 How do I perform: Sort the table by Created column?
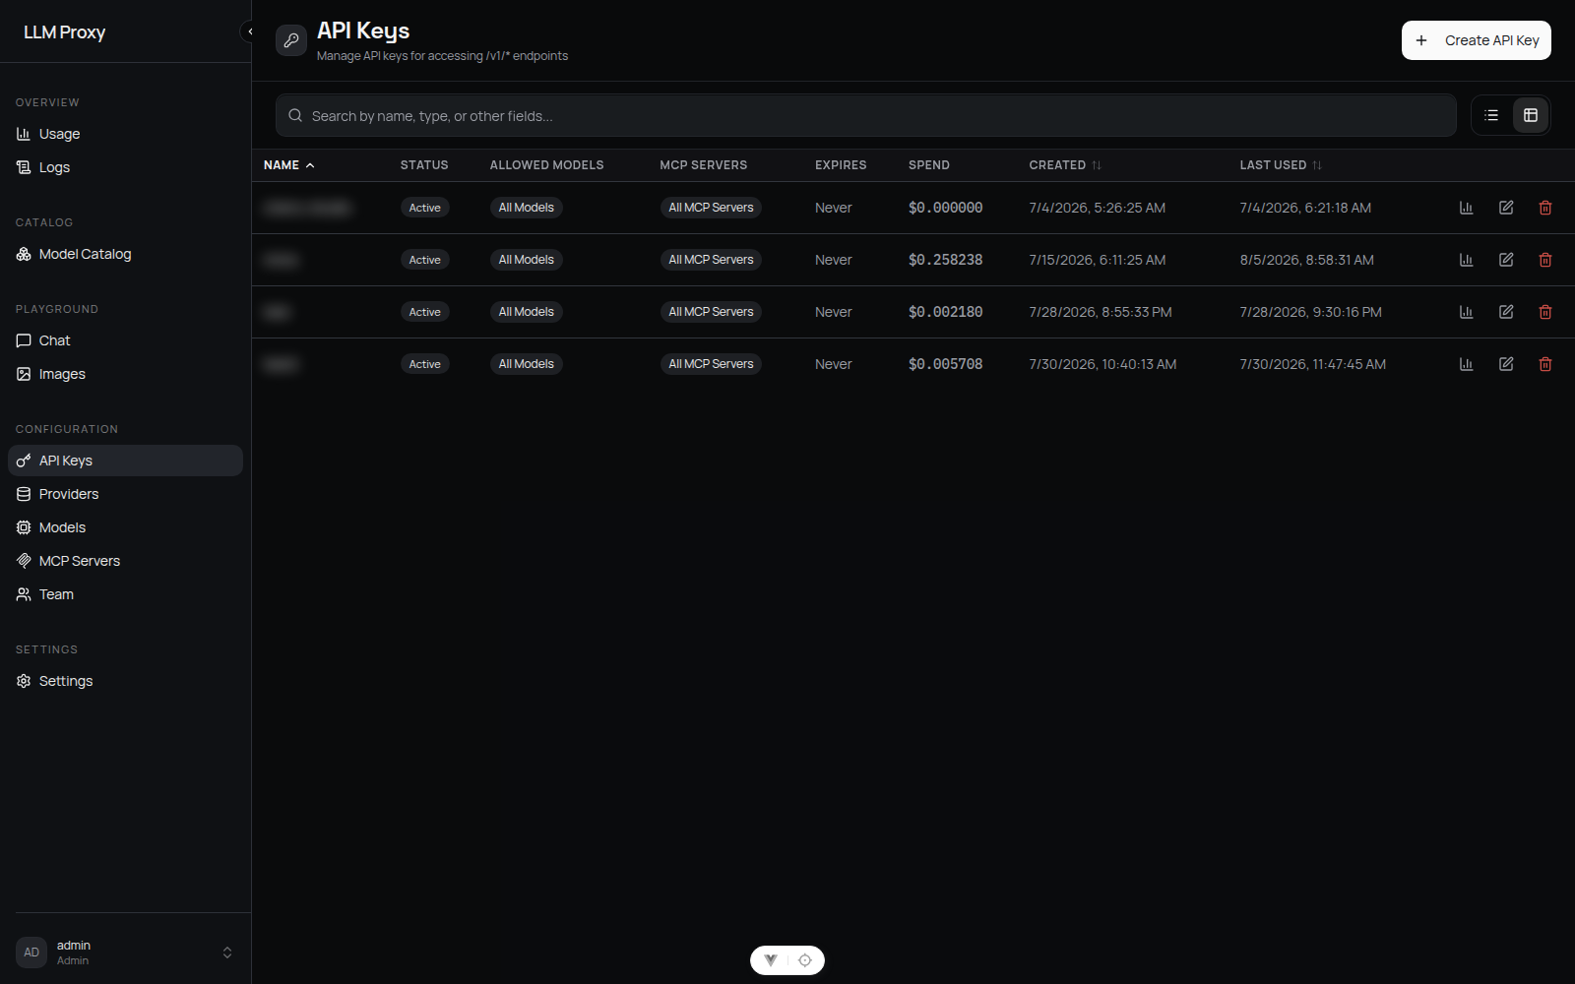pyautogui.click(x=1065, y=165)
